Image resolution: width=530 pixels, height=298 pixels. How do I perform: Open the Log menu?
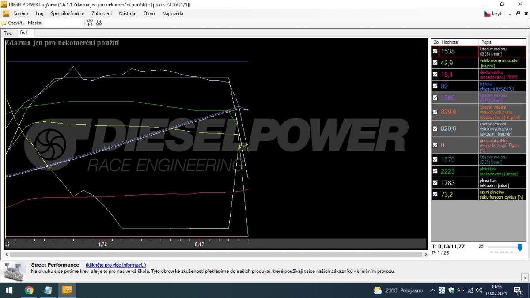pos(40,14)
